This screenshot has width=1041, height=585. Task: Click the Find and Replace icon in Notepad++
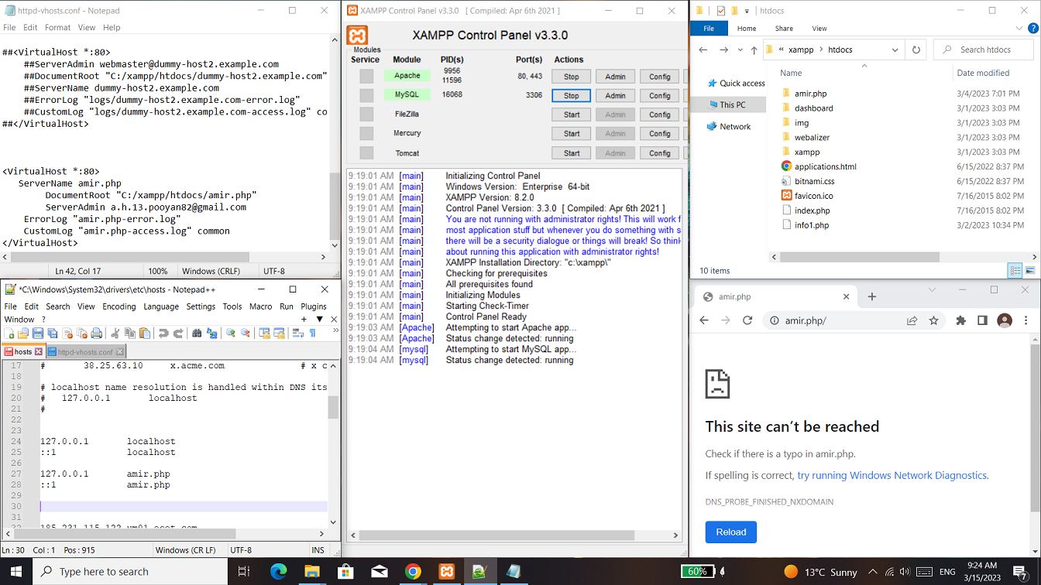point(211,334)
